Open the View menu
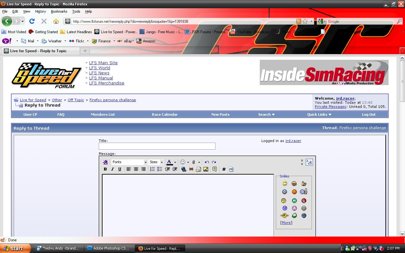The image size is (405, 253). pos(27,11)
